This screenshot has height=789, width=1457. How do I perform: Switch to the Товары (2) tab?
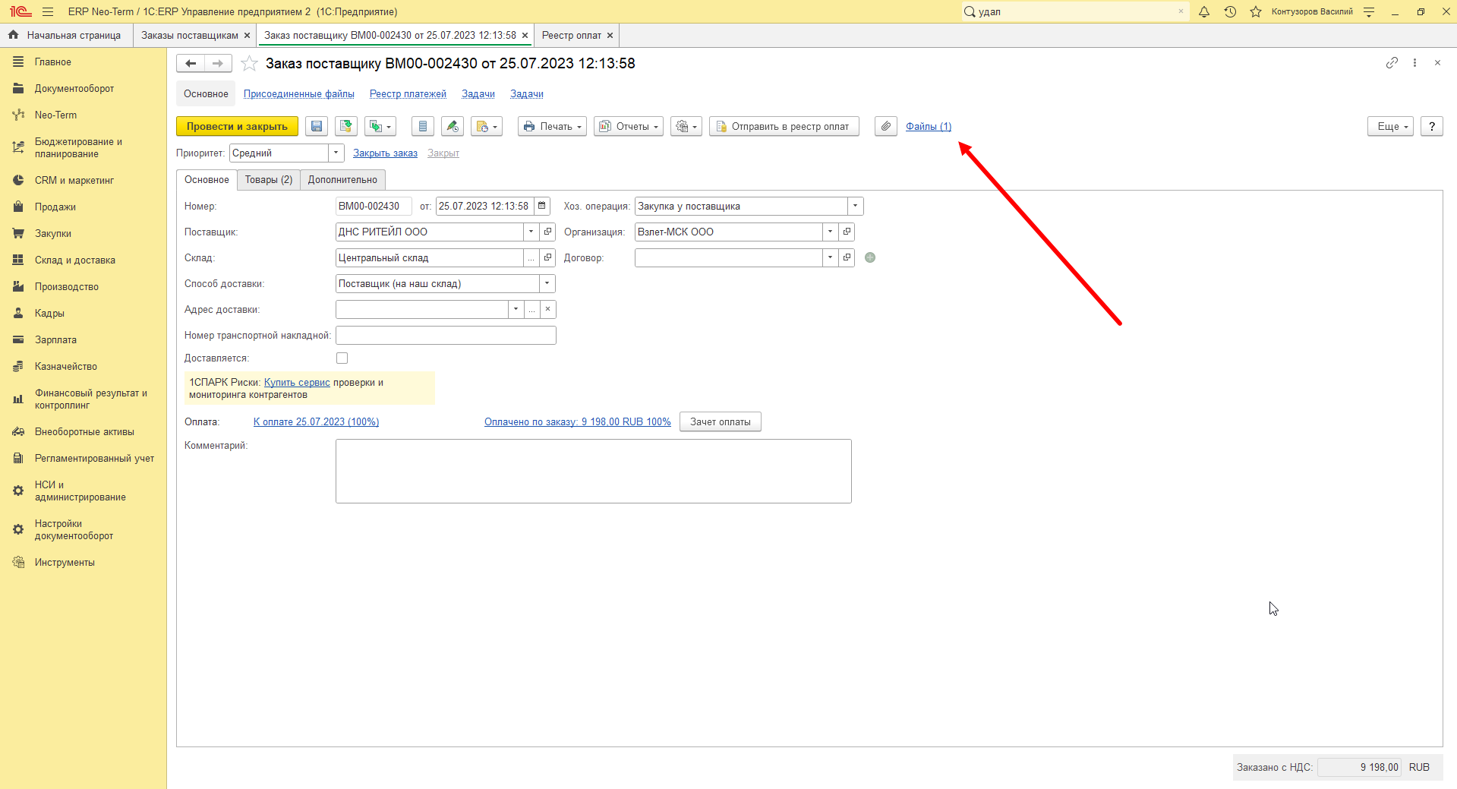pos(269,180)
